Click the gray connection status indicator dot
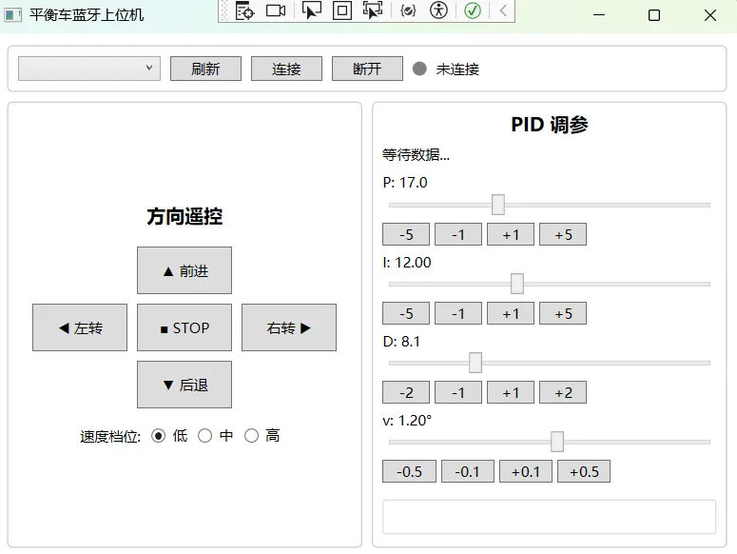737x554 pixels. click(x=419, y=69)
